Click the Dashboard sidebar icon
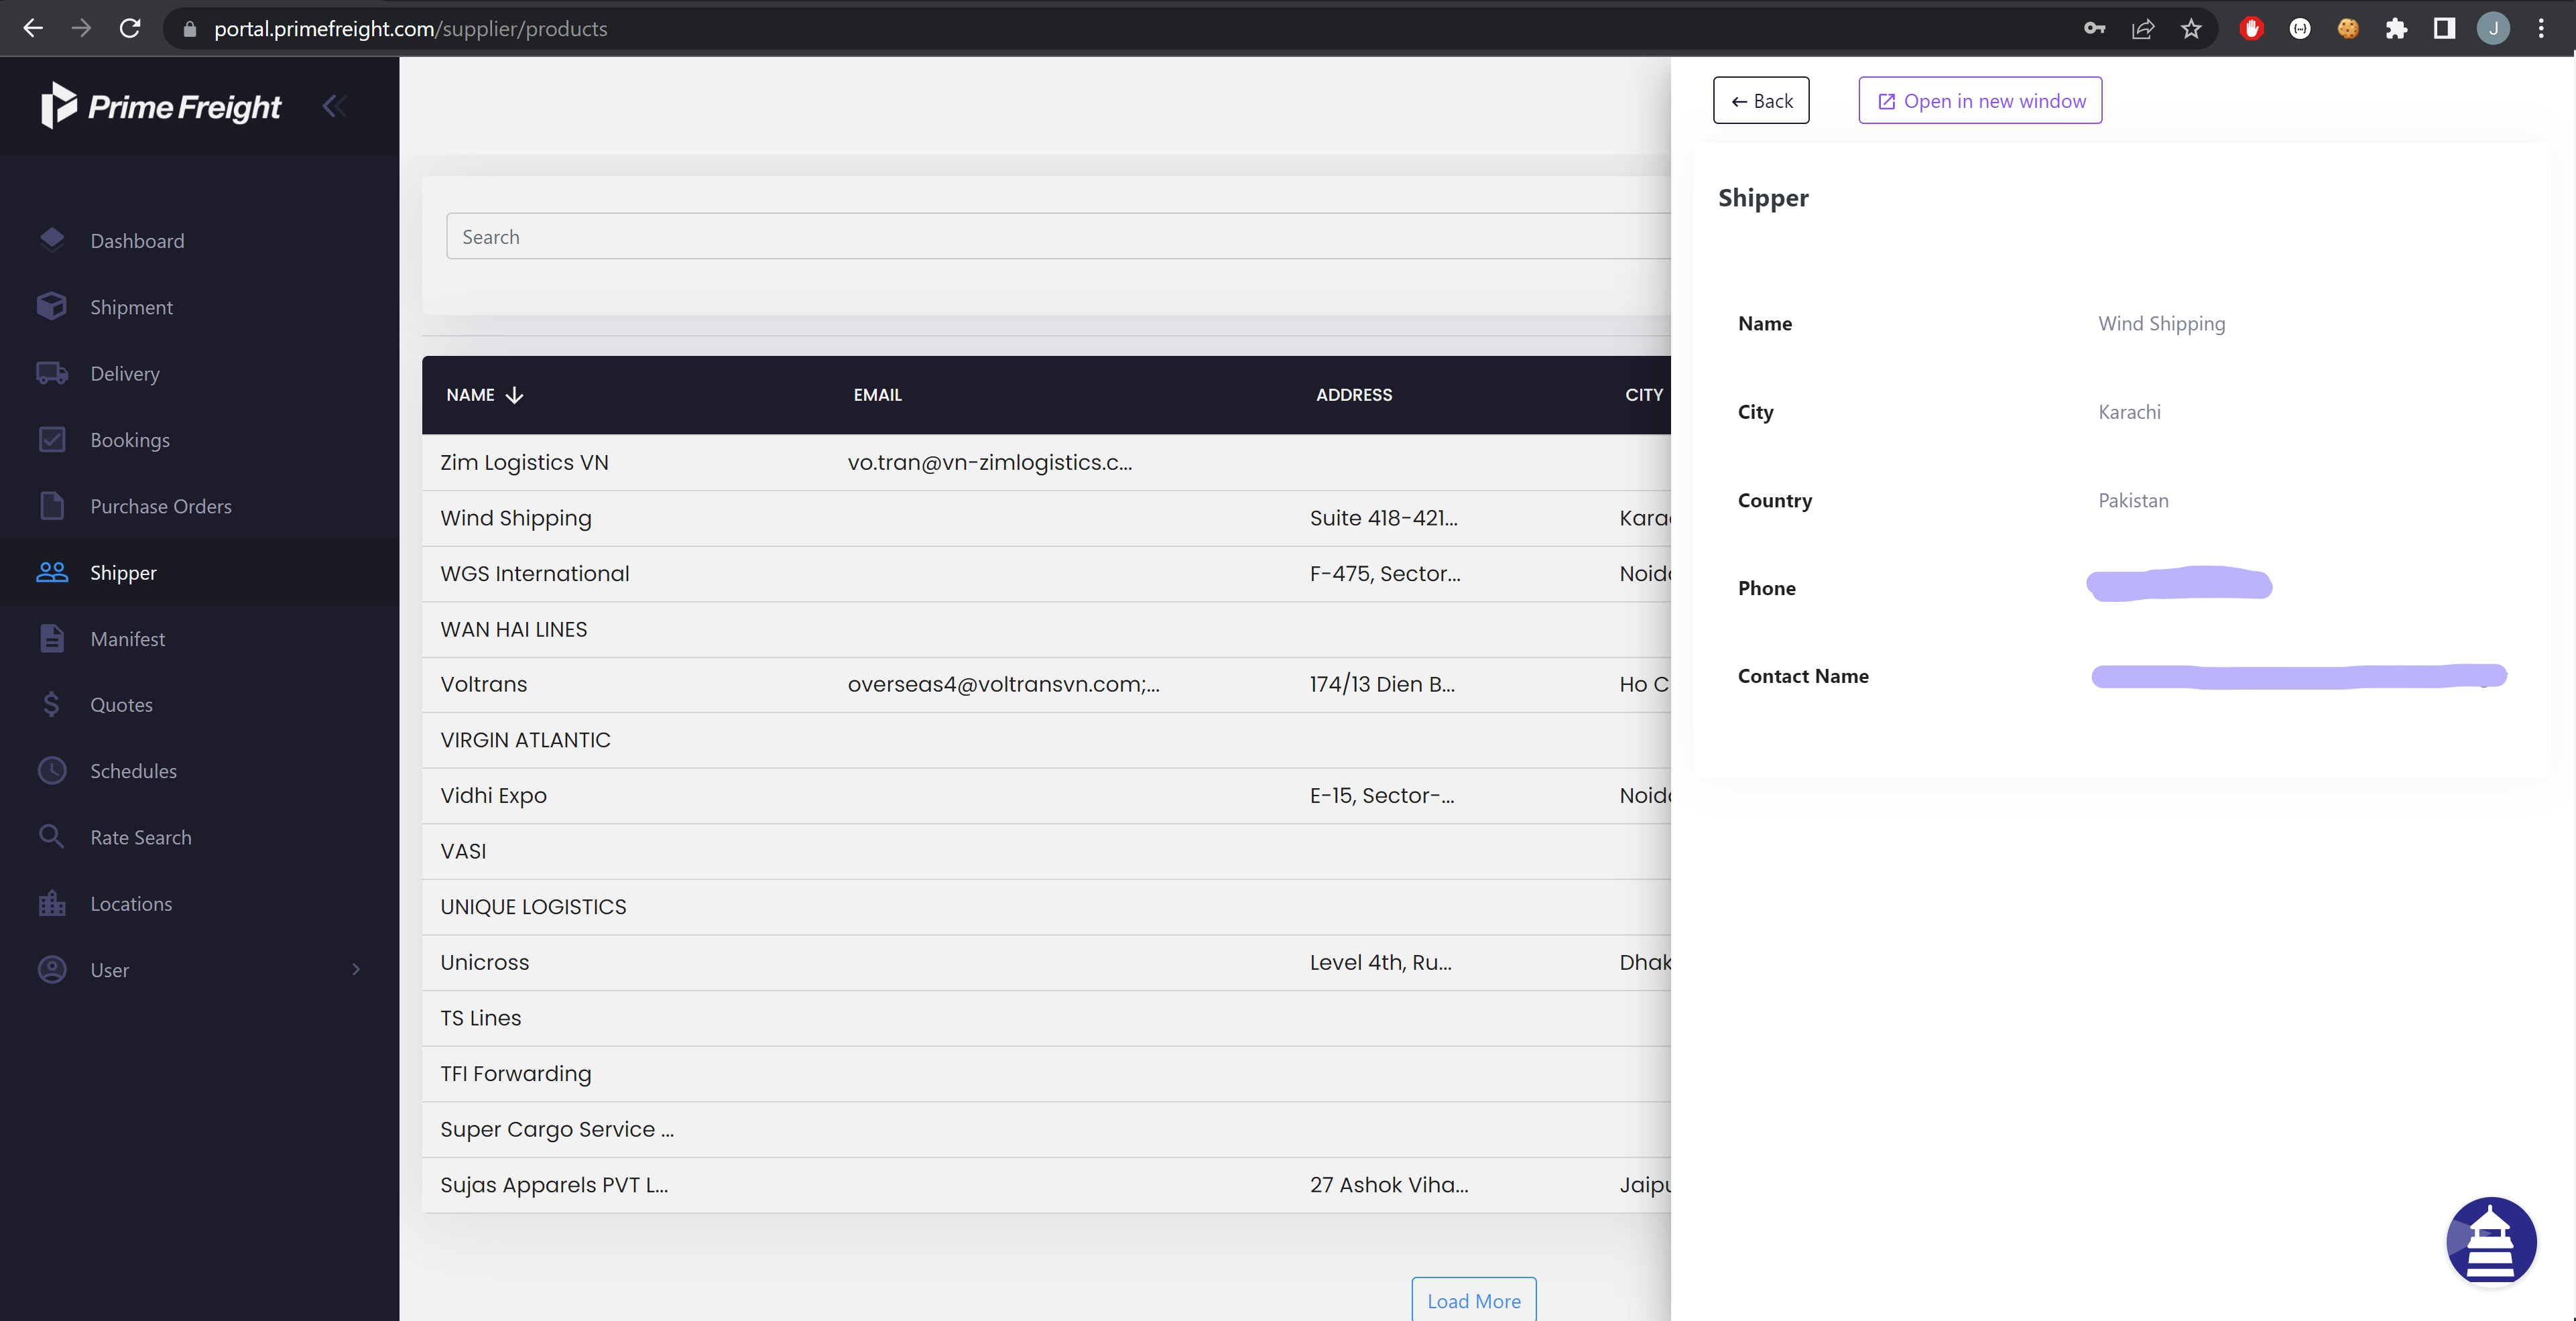 pyautogui.click(x=52, y=240)
